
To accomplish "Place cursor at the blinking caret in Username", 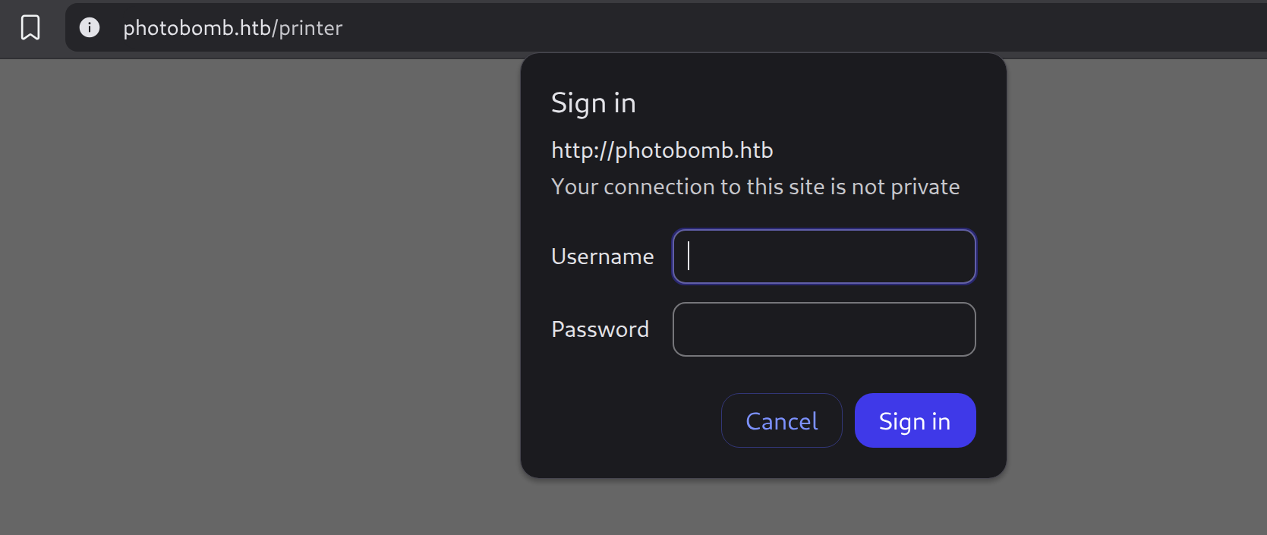I will (x=689, y=256).
